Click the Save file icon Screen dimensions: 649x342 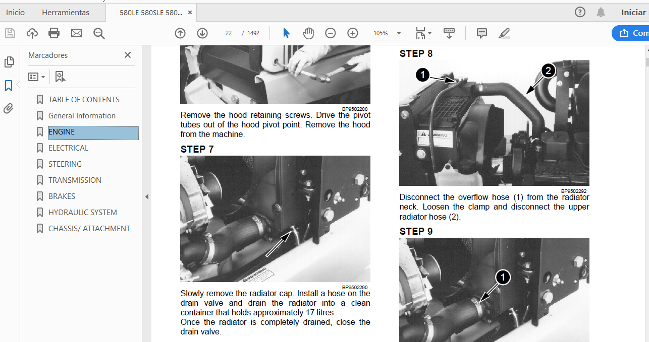coord(10,33)
